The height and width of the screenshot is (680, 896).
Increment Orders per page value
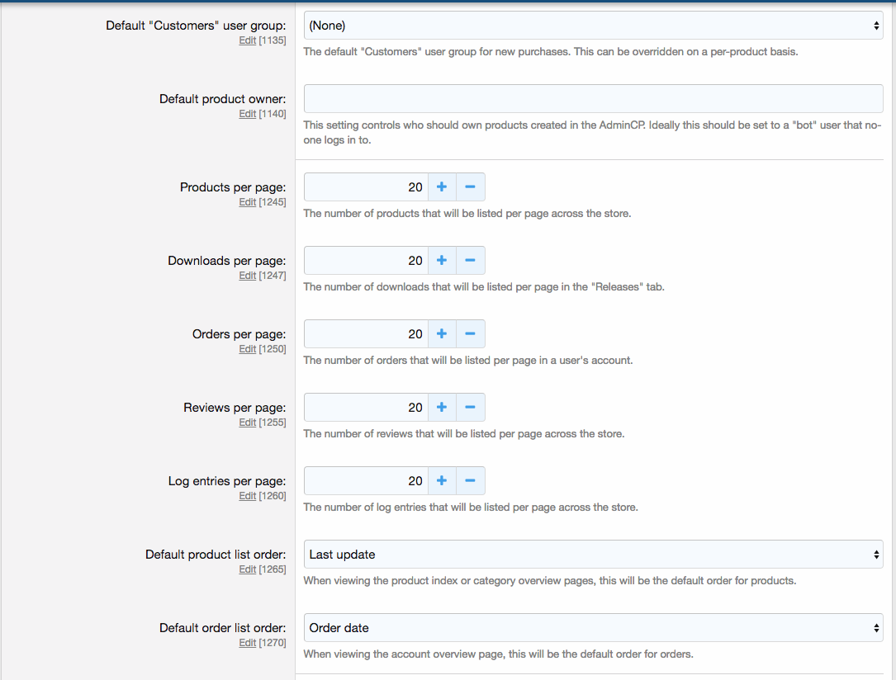coord(442,334)
